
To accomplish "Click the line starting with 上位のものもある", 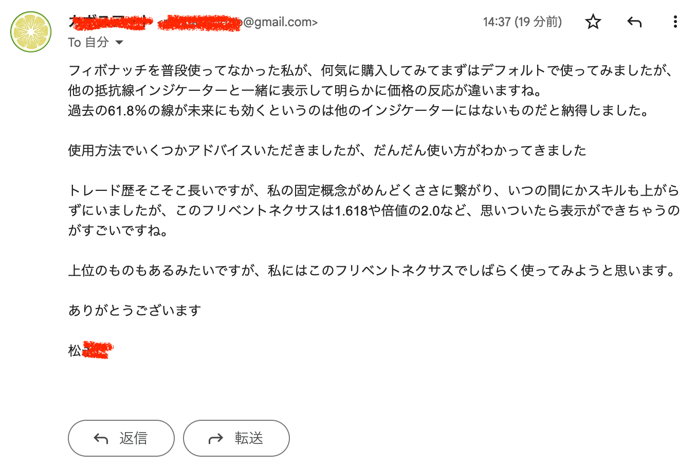I will [372, 270].
